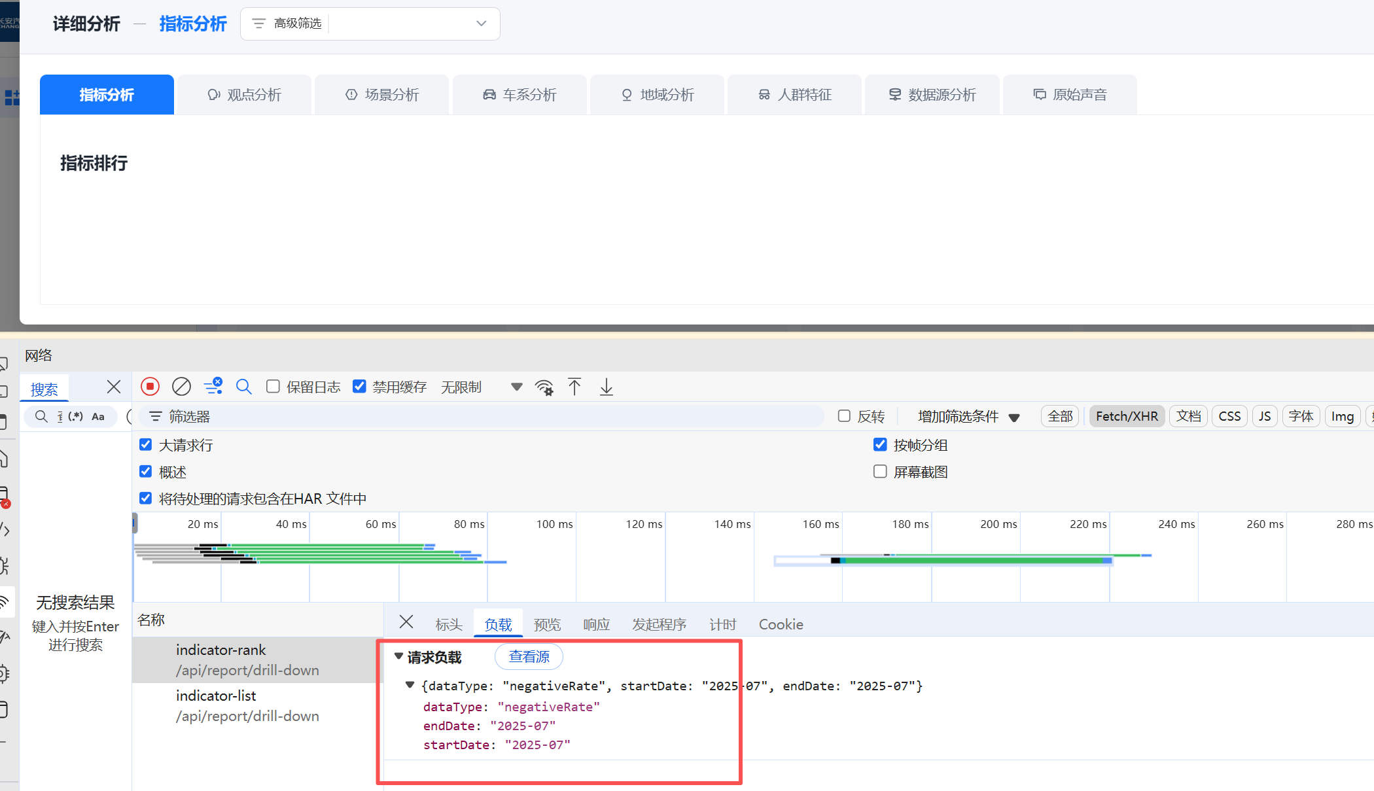Image resolution: width=1374 pixels, height=791 pixels.
Task: Click the 查看源 button
Action: 529,657
